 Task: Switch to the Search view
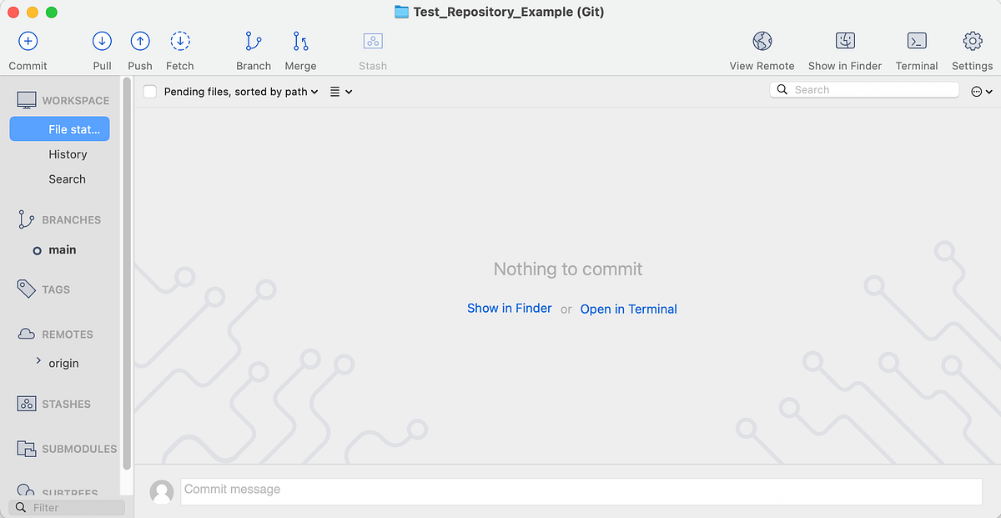(x=67, y=179)
